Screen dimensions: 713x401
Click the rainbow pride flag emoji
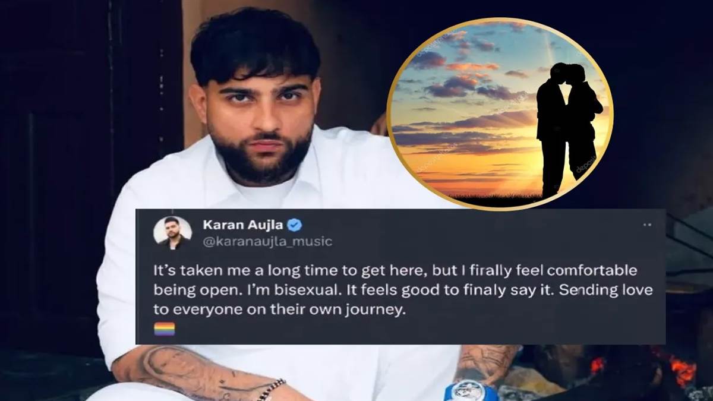coord(164,329)
